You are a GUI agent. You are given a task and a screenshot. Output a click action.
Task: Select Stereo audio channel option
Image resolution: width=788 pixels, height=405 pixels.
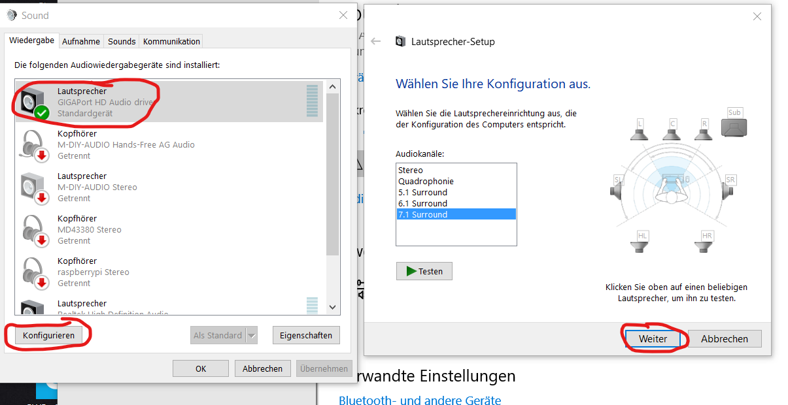click(x=411, y=170)
